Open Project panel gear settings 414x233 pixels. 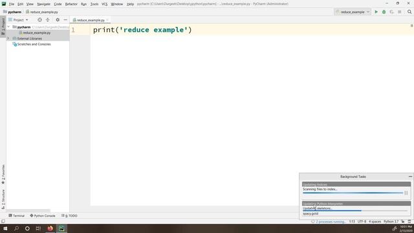[58, 20]
